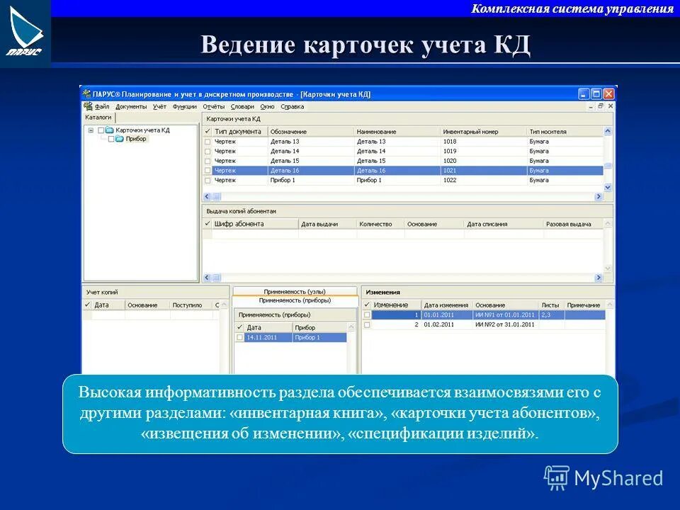
Task: Select the 01.02.2011 change date cell
Action: coord(447,324)
